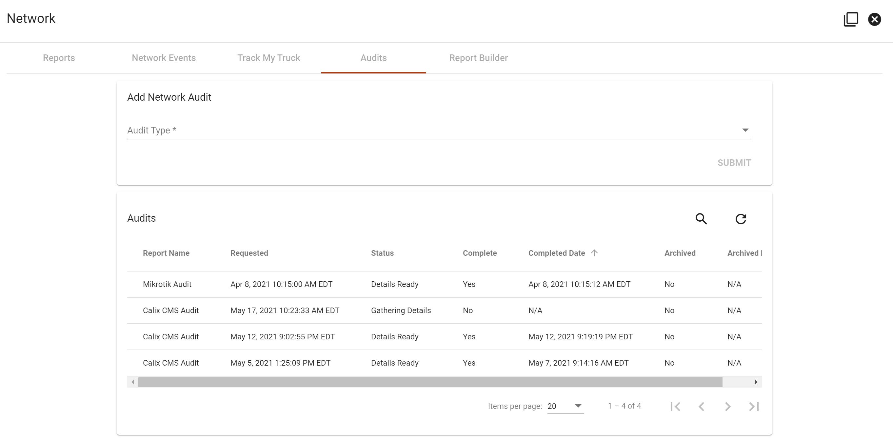The width and height of the screenshot is (893, 442).
Task: Sort by Status column header
Action: [x=382, y=253]
